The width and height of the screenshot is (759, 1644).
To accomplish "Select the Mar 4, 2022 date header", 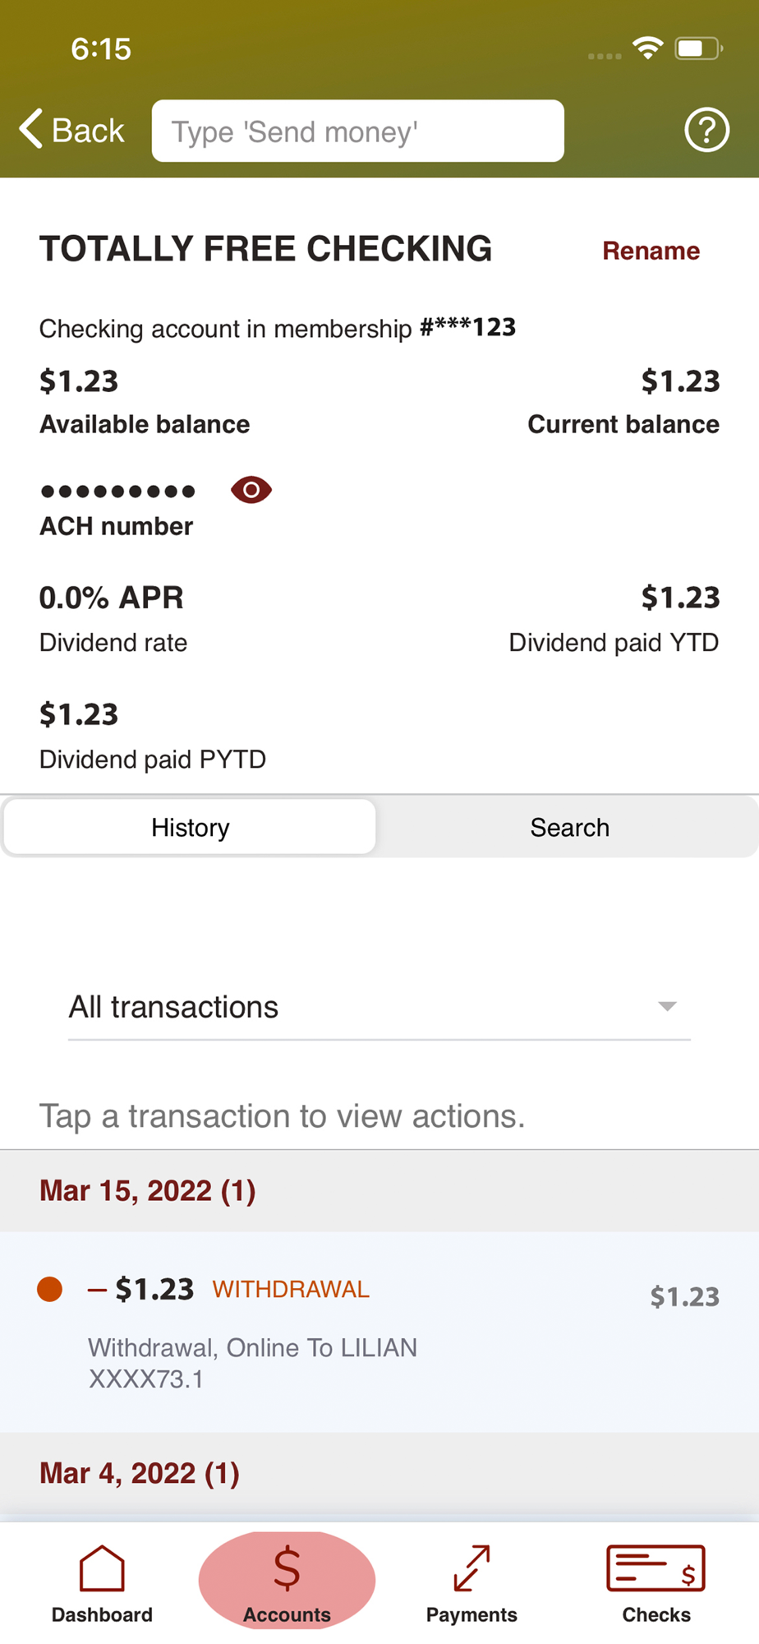I will (379, 1473).
